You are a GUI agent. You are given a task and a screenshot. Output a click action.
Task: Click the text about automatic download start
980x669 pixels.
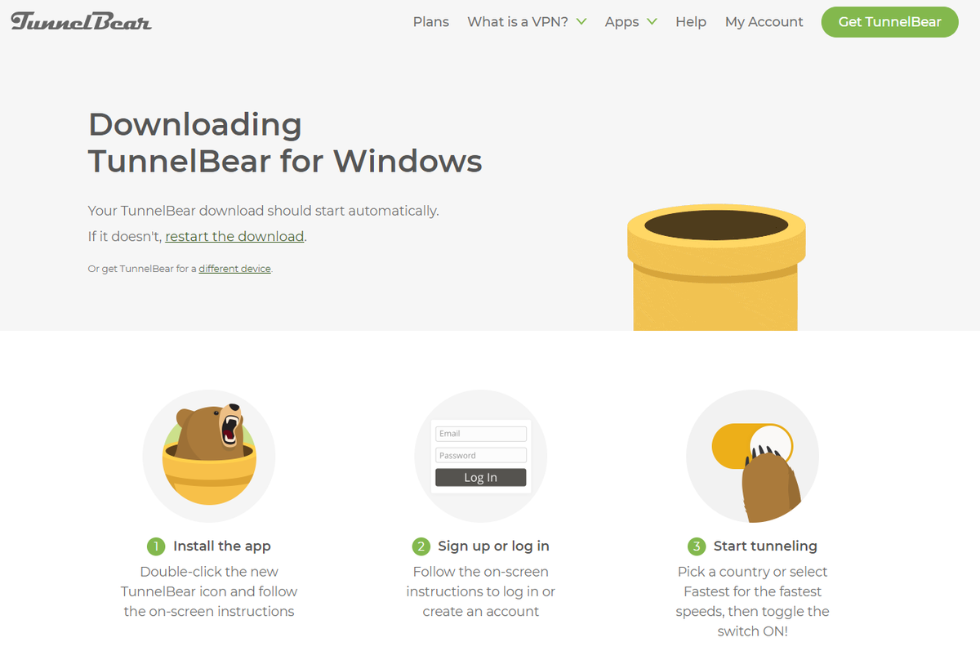pos(264,211)
